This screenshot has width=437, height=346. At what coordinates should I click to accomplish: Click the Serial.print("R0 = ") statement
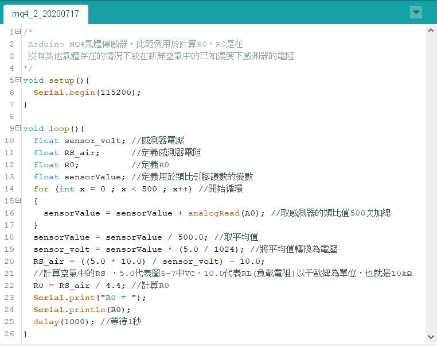(x=89, y=298)
